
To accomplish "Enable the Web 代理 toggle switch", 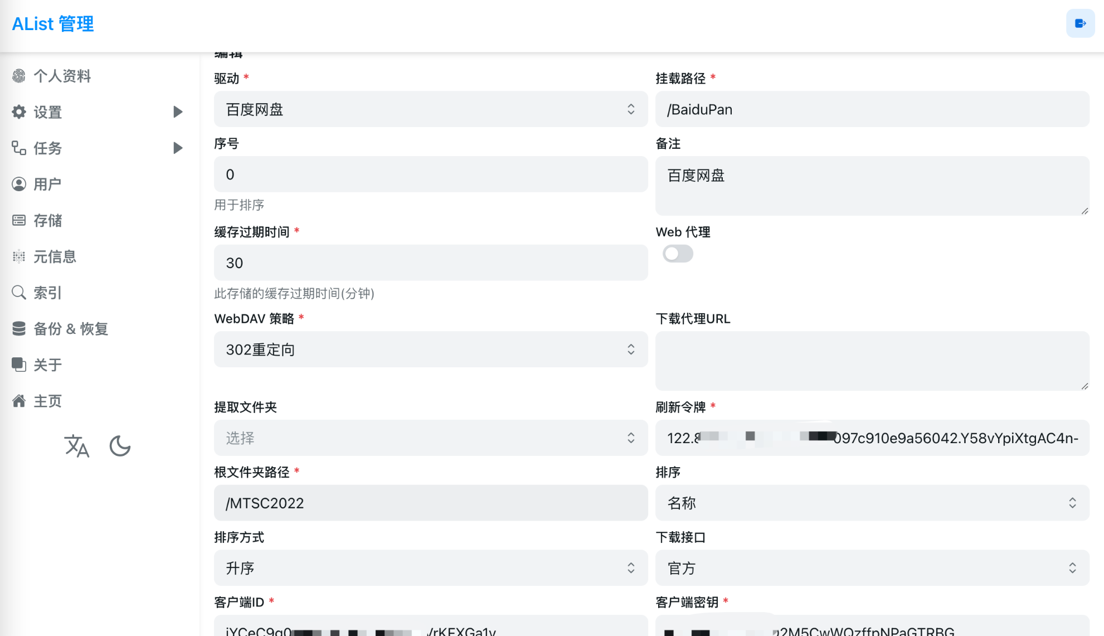I will (x=678, y=254).
